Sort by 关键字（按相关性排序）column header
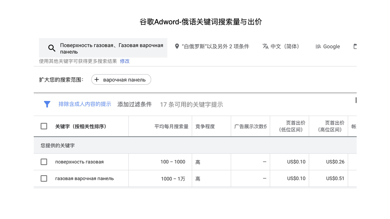390x219 pixels. pos(81,127)
